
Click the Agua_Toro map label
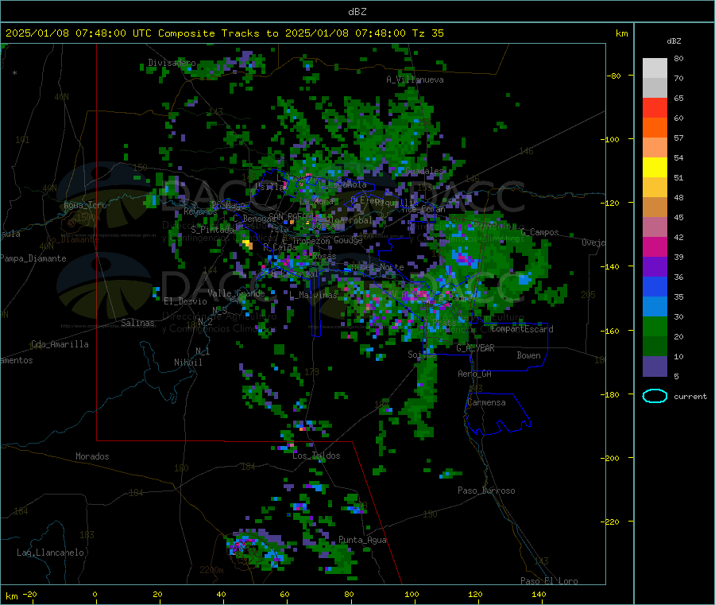tap(85, 205)
